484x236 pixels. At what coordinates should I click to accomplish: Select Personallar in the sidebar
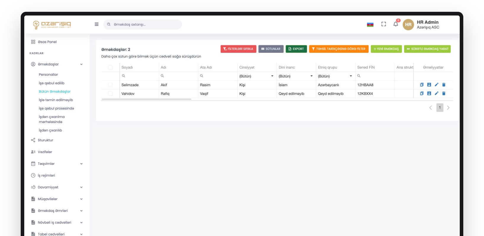pos(48,75)
